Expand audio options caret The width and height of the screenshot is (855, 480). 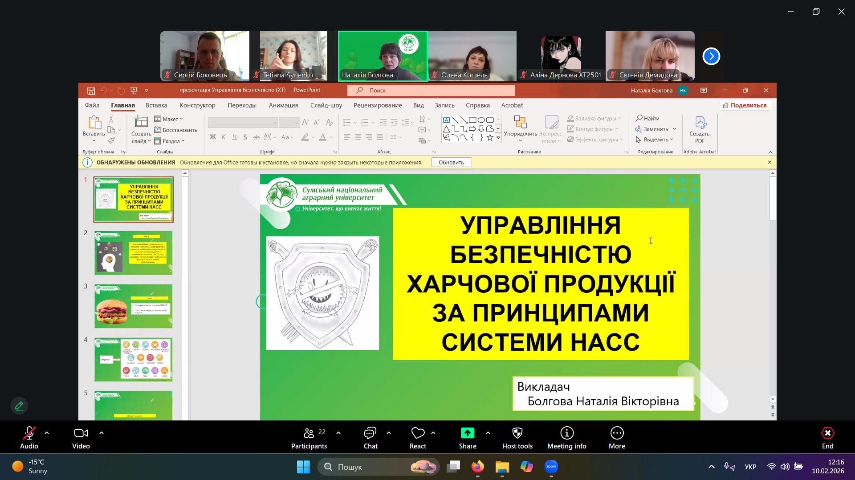pos(47,433)
